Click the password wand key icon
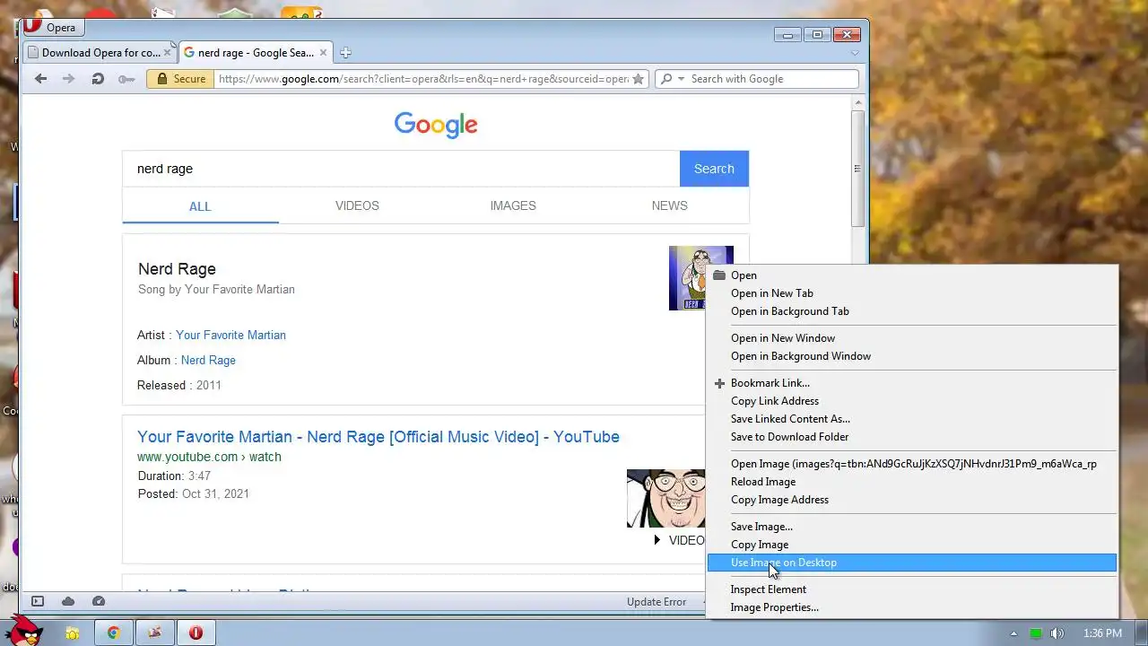The image size is (1148, 646). [126, 79]
